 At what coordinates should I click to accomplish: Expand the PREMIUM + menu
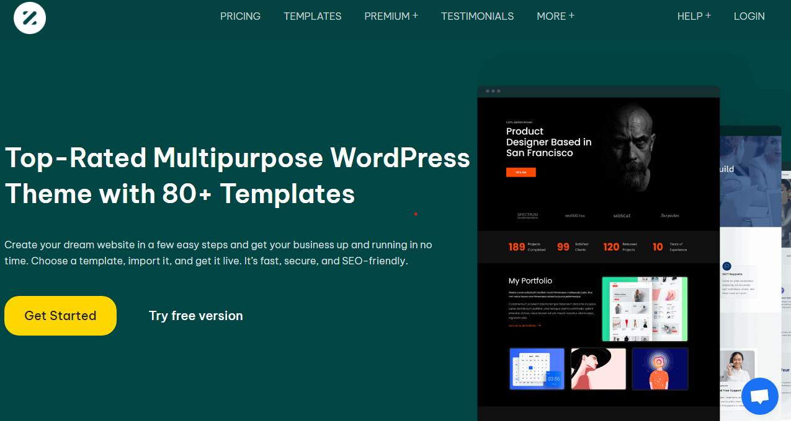tap(391, 16)
